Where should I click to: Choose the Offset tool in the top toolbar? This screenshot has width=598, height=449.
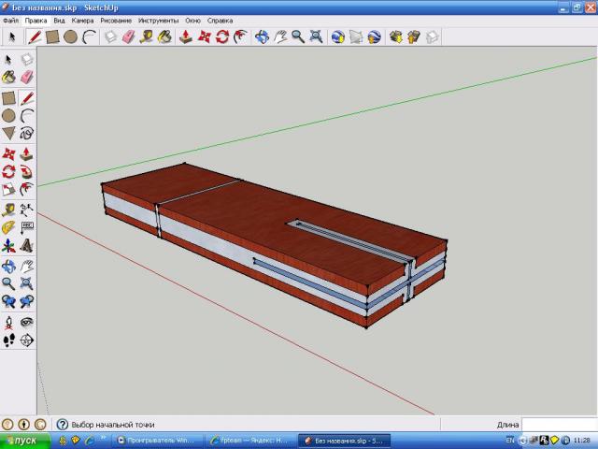point(241,37)
